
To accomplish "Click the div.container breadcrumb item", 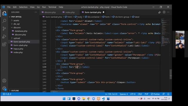I will tap(92, 17).
